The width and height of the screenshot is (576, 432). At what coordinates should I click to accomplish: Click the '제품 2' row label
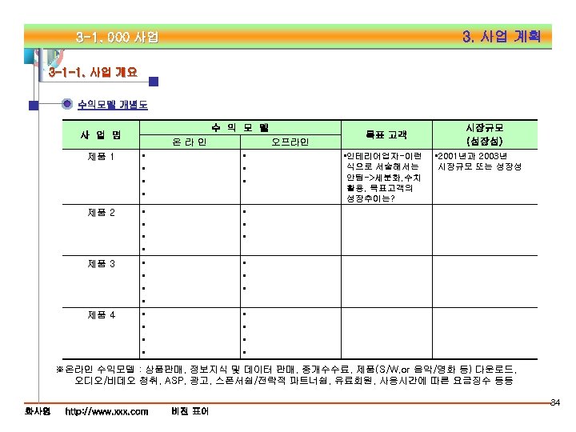[x=101, y=213]
